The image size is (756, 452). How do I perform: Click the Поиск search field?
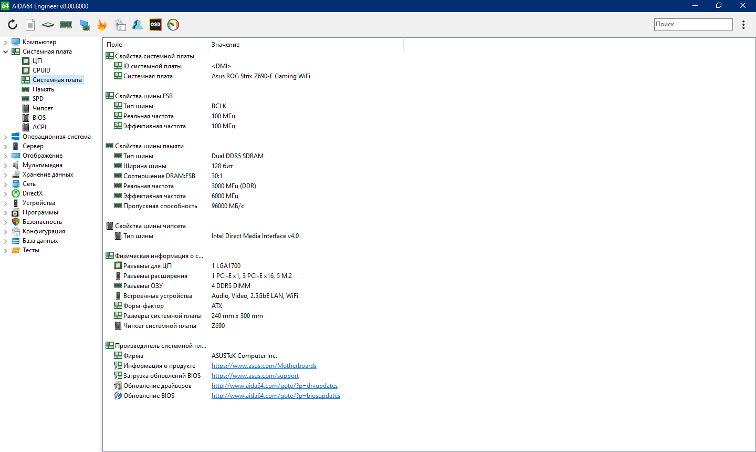[693, 24]
